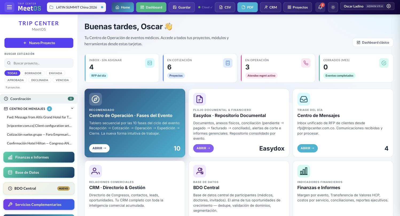Click the document icon on Easydox card
Viewport: 400px width, 216px height.
pos(199,99)
